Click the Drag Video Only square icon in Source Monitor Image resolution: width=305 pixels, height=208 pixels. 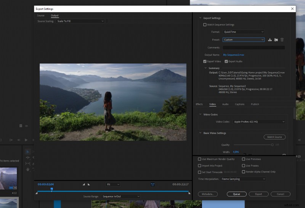pyautogui.click(x=21, y=126)
